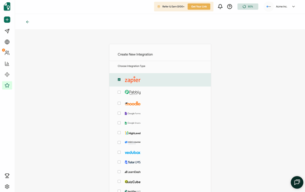The height and width of the screenshot is (192, 305).
Task: Go back using the left arrow
Action: coord(28,22)
